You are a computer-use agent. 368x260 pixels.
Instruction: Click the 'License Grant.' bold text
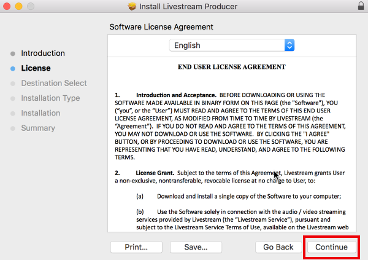pyautogui.click(x=155, y=173)
